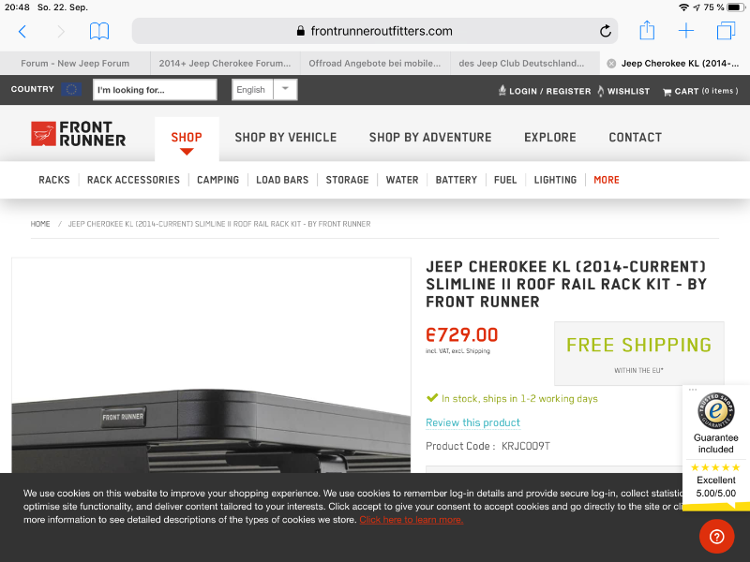Screen dimensions: 750x562
Task: Click here to learn more about cookies
Action: coord(411,520)
